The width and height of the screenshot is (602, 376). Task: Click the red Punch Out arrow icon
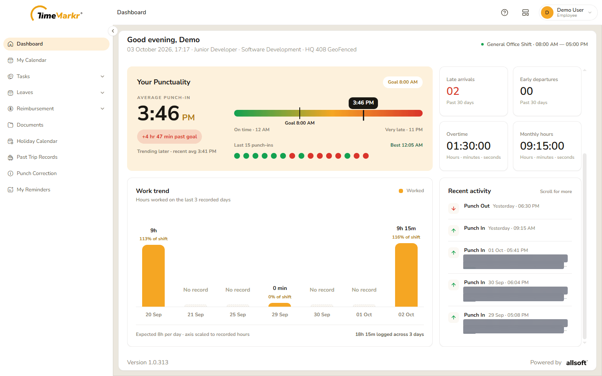click(454, 208)
